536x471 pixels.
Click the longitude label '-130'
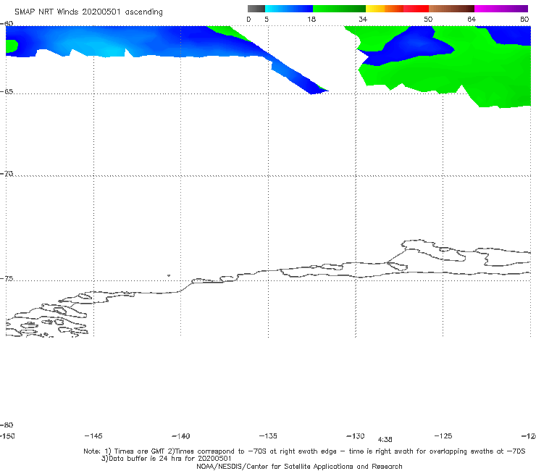pos(356,435)
